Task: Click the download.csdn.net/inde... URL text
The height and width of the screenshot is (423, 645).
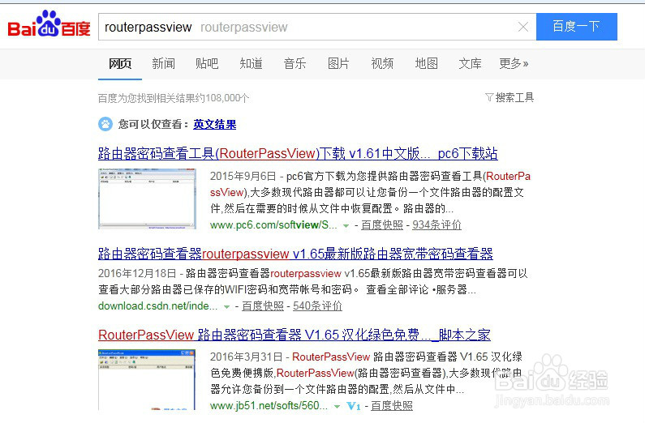Action: (x=158, y=306)
